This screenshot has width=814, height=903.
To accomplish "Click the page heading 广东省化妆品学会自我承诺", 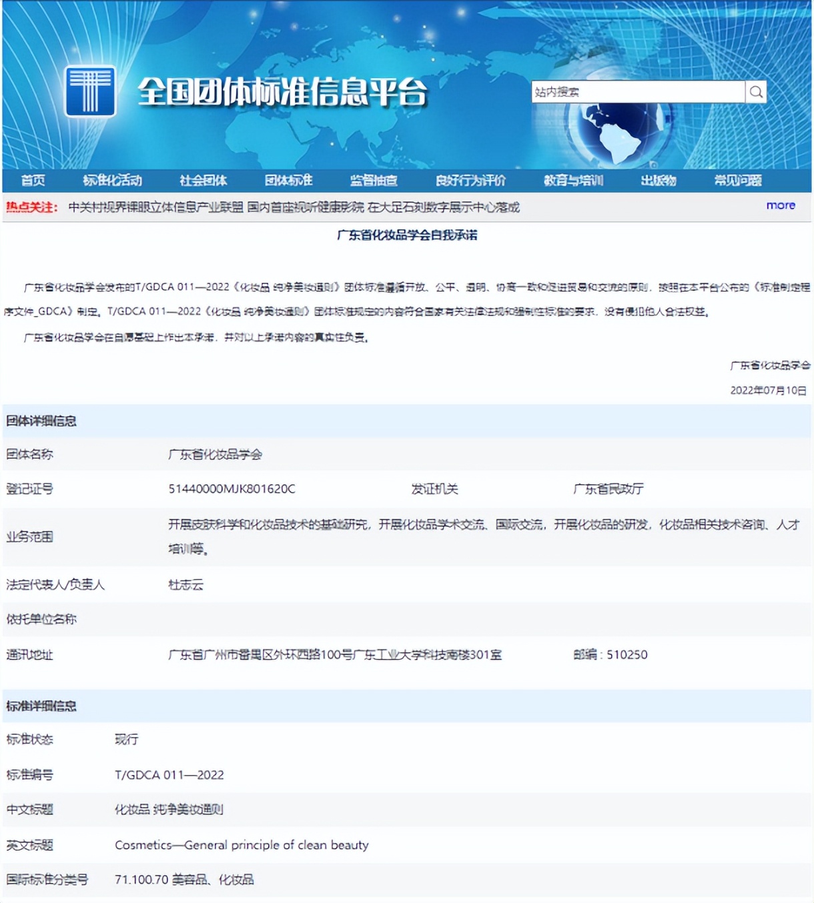I will point(407,235).
